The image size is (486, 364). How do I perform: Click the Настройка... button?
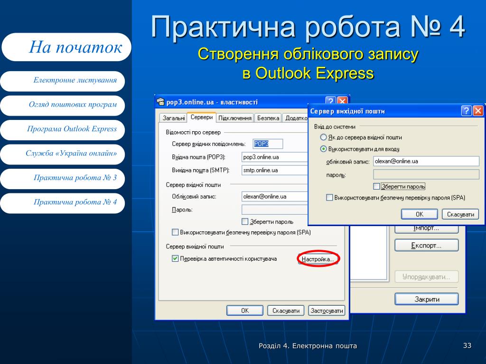pos(318,259)
